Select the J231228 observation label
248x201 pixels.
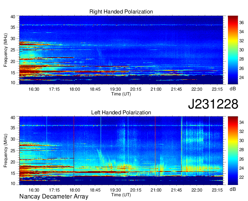pyautogui.click(x=213, y=104)
